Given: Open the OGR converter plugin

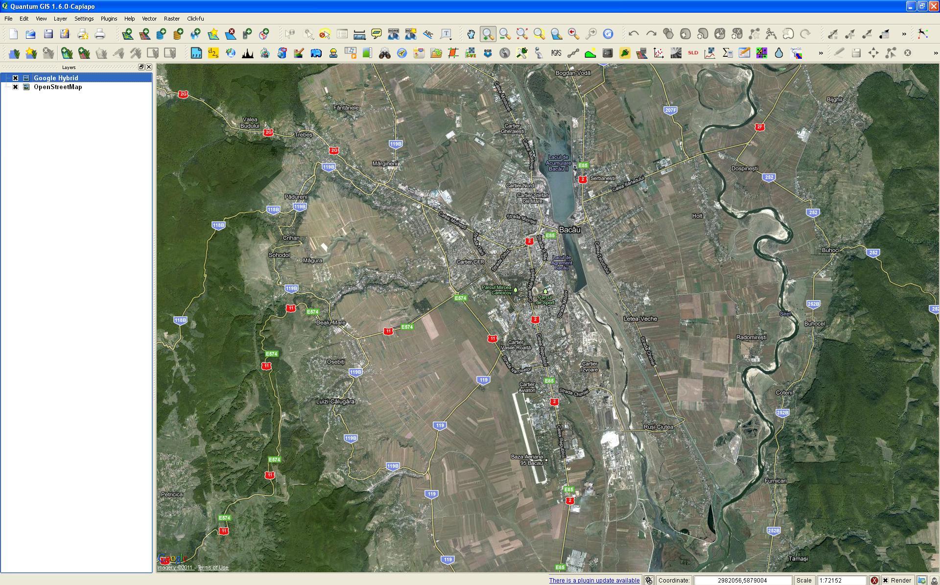Looking at the screenshot, I should (264, 53).
